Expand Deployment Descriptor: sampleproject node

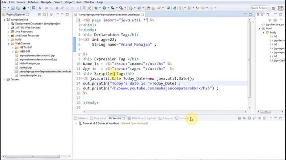8,24
